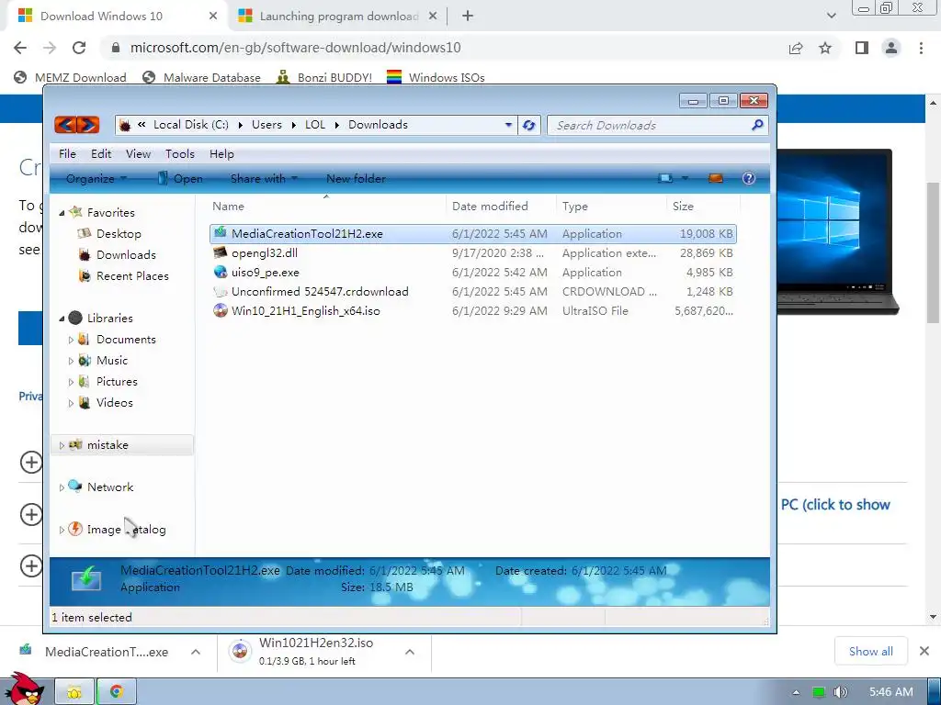The height and width of the screenshot is (705, 941).
Task: Click the Open toolbar button
Action: (180, 179)
